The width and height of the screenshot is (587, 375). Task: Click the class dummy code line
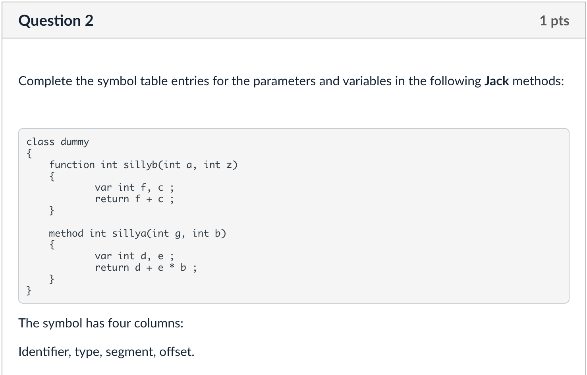tap(58, 142)
